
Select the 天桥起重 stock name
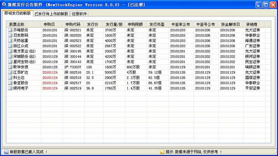coord(21,40)
